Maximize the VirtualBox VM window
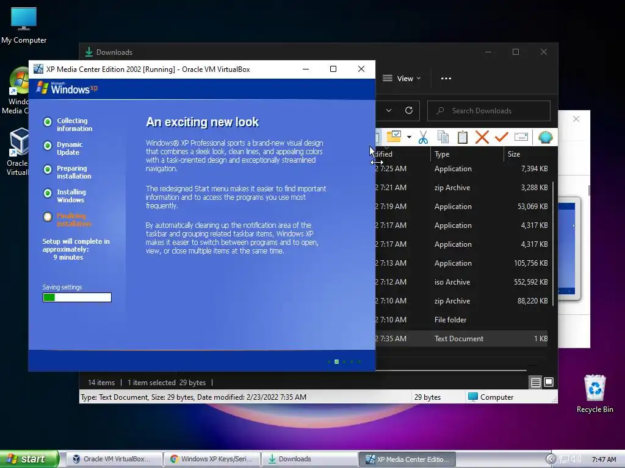This screenshot has width=625, height=468. point(333,69)
